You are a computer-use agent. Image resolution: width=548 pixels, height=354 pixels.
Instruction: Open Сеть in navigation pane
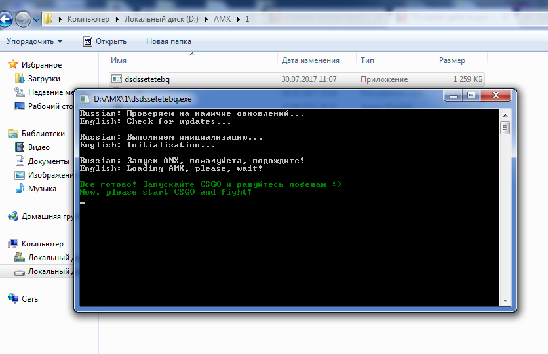[x=29, y=299]
